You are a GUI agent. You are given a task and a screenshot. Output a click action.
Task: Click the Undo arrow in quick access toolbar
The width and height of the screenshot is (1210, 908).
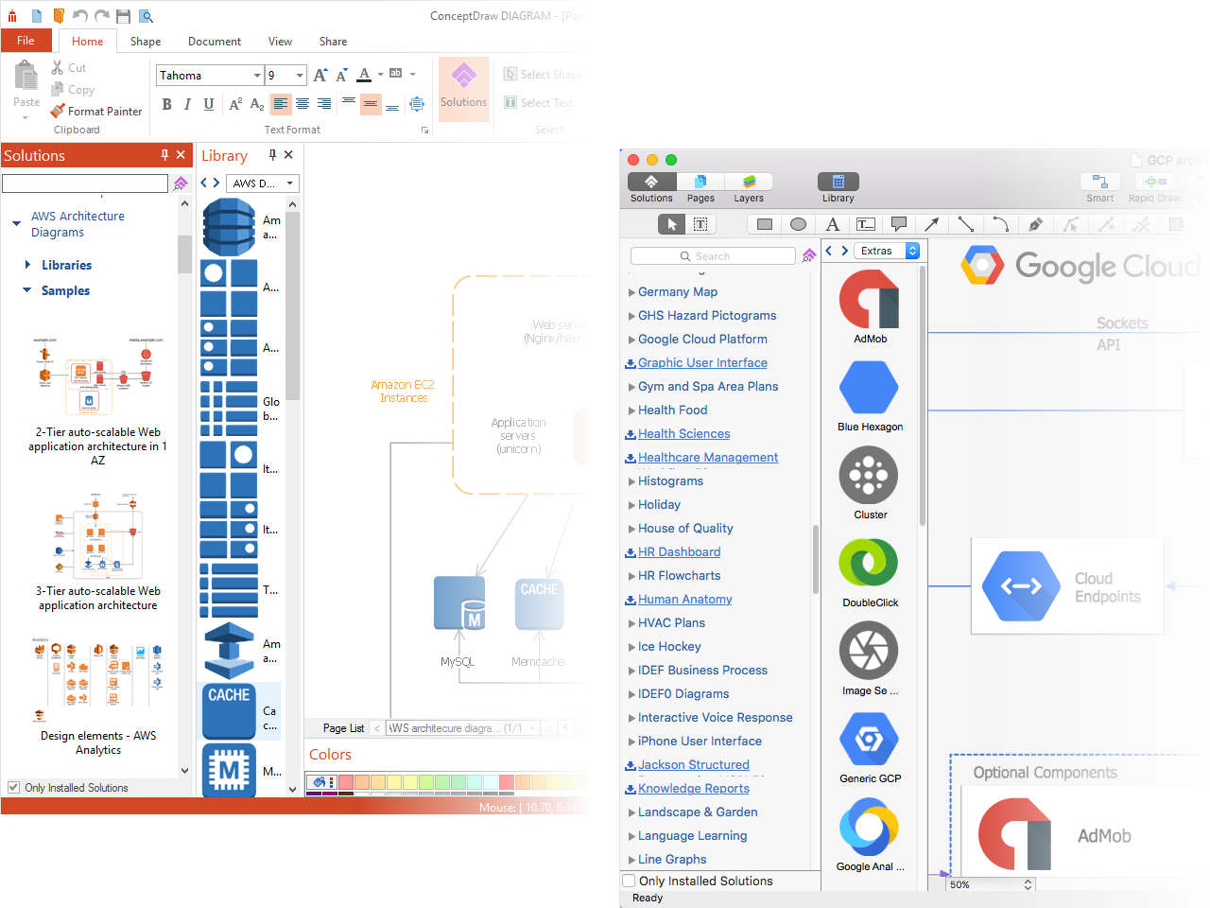(x=79, y=16)
